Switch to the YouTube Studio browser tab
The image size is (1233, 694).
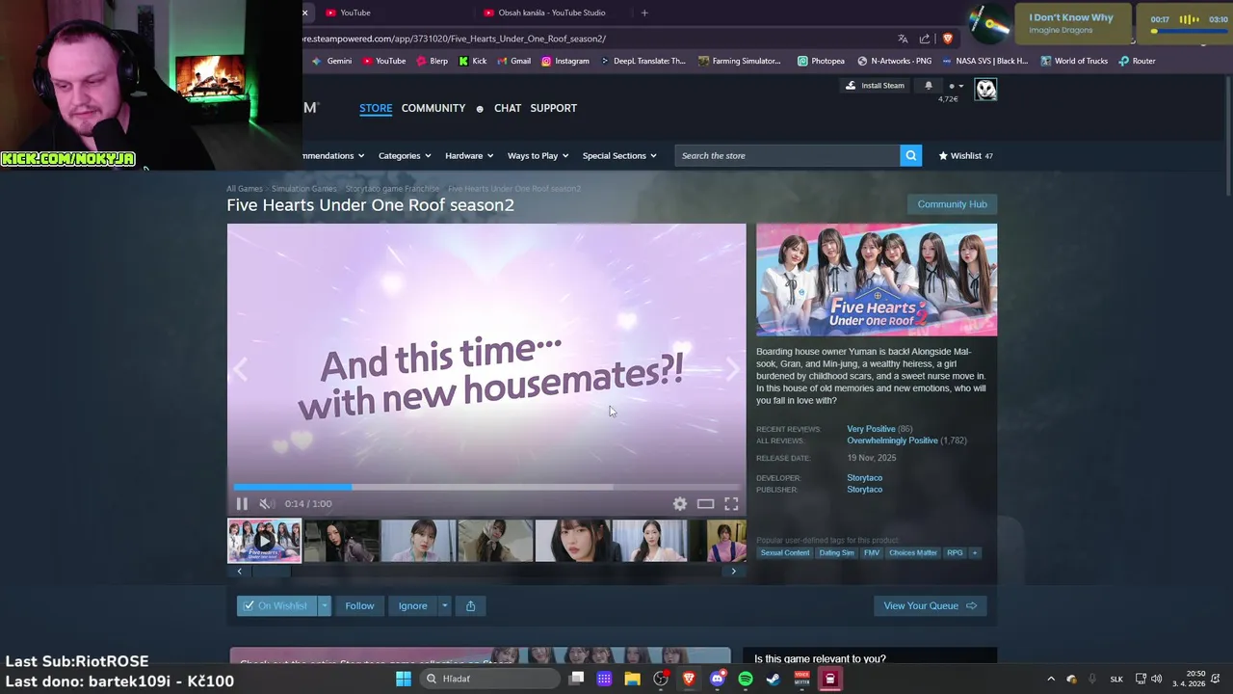(552, 13)
